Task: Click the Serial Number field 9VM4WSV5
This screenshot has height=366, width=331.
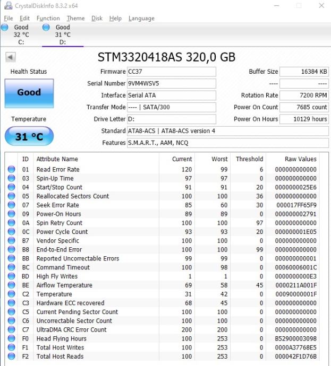Action: 171,84
